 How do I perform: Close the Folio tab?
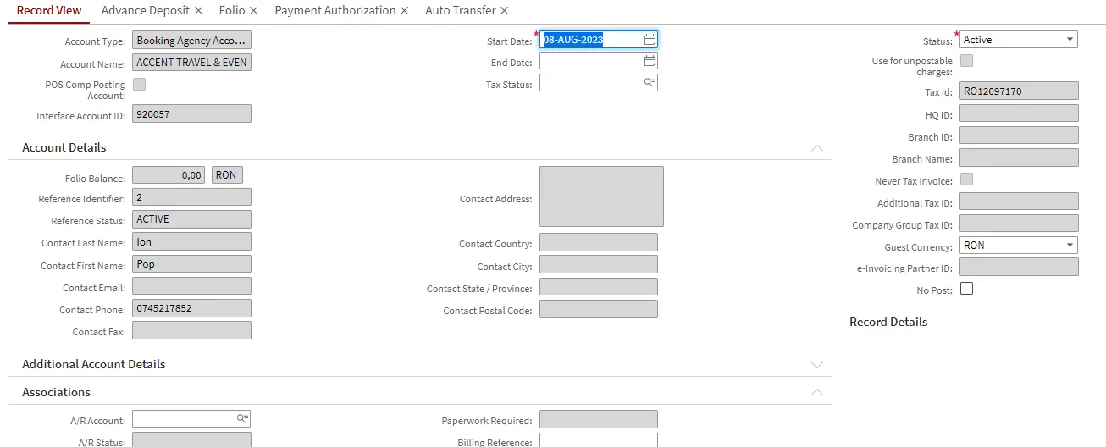coord(253,11)
